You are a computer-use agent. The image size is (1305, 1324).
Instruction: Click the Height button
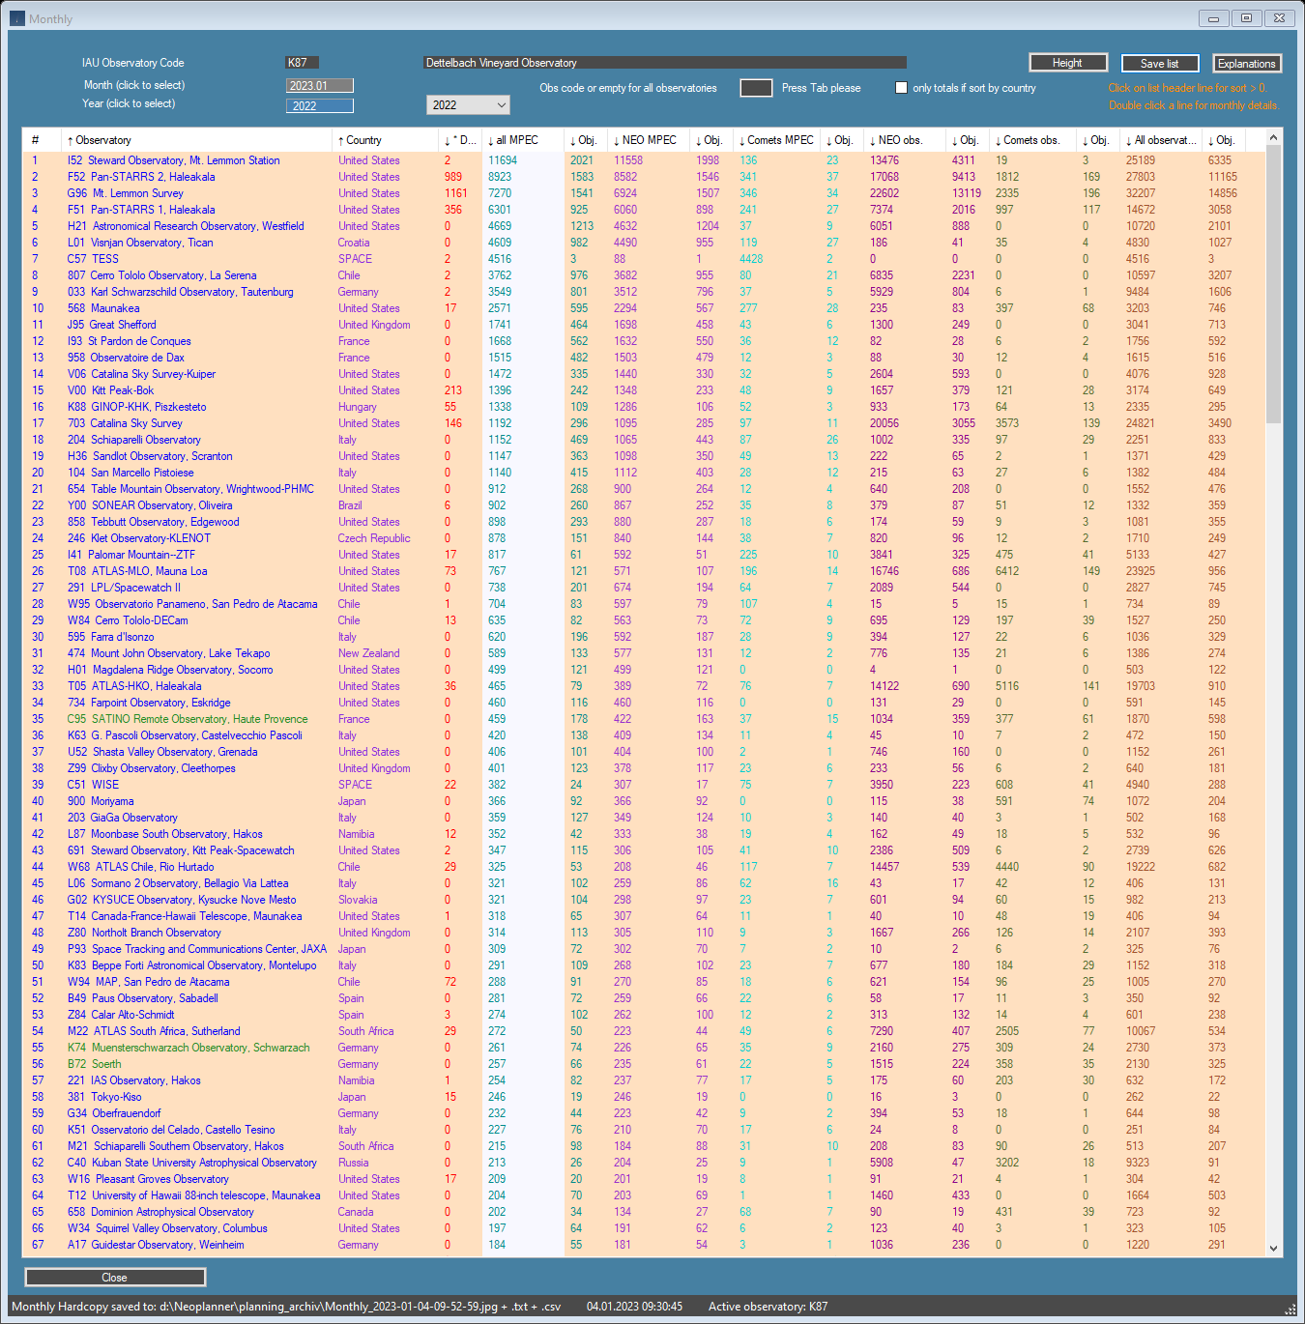tap(1067, 63)
